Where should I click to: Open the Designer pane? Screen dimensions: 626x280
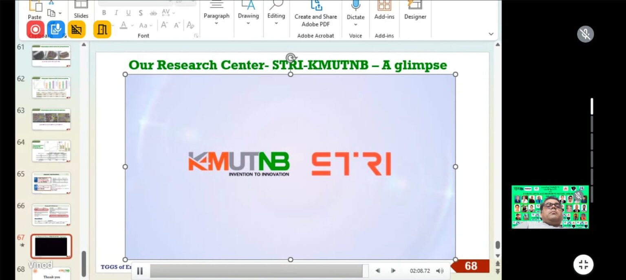415,10
